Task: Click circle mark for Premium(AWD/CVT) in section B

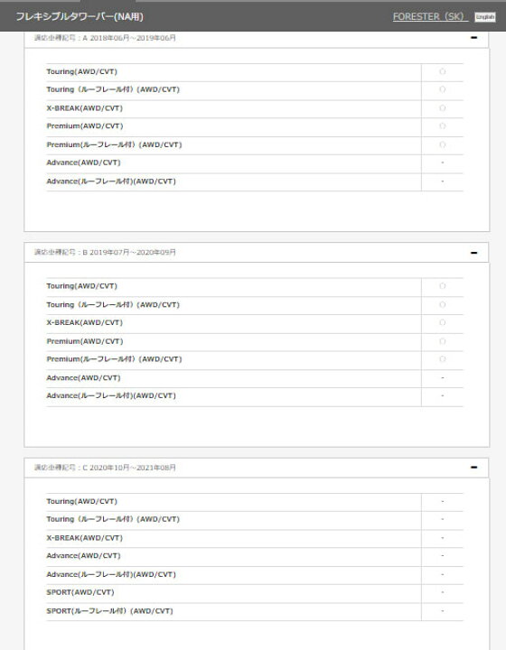Action: (442, 341)
